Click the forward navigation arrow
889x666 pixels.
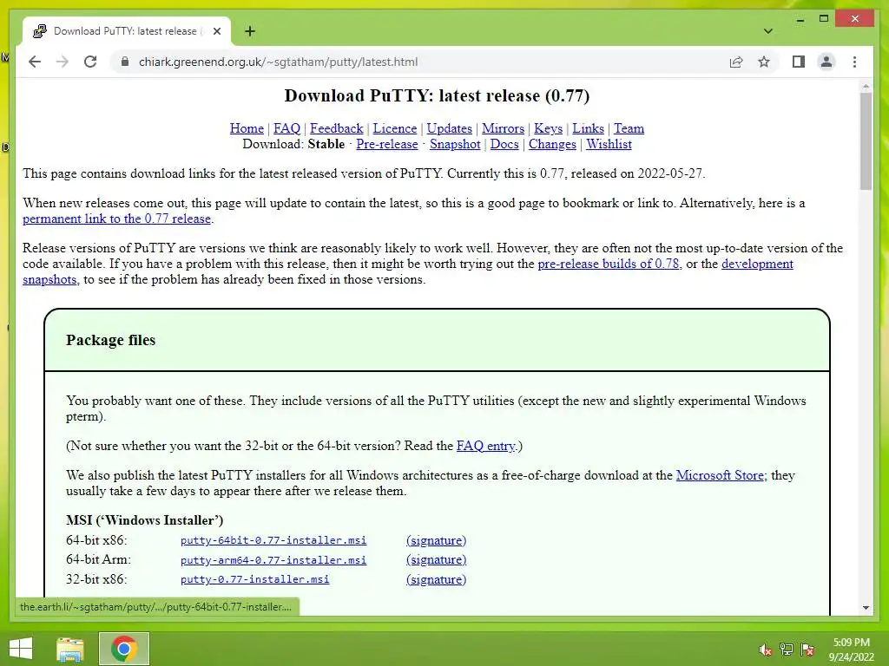click(x=63, y=62)
